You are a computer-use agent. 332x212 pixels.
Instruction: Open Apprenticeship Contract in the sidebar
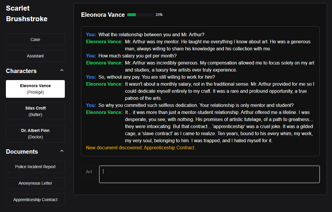coord(35,200)
